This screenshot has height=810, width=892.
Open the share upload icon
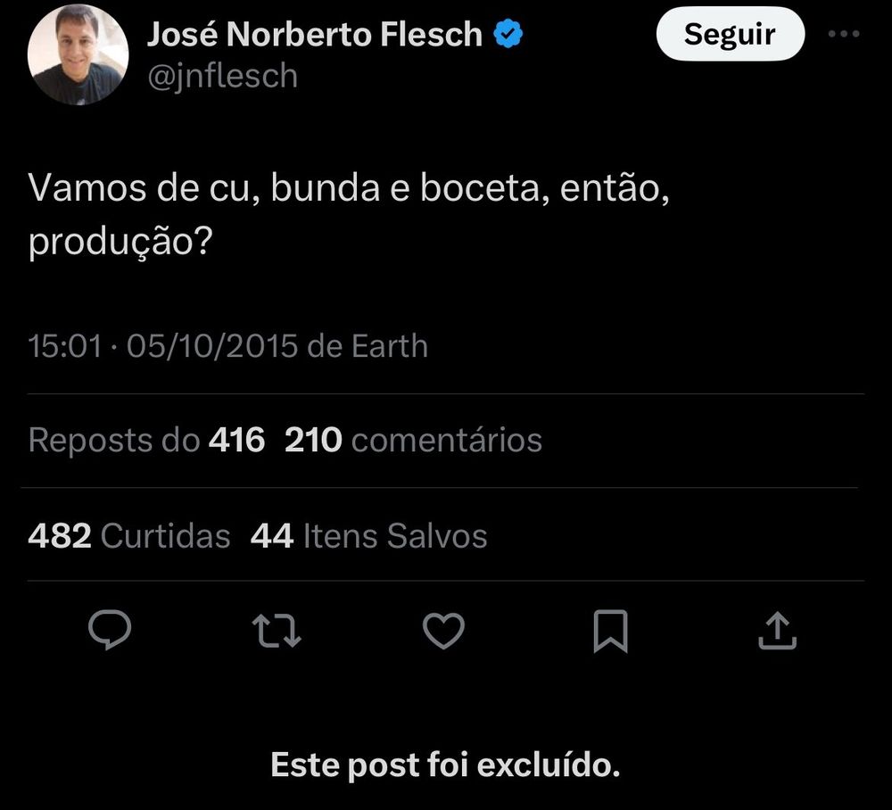point(777,631)
